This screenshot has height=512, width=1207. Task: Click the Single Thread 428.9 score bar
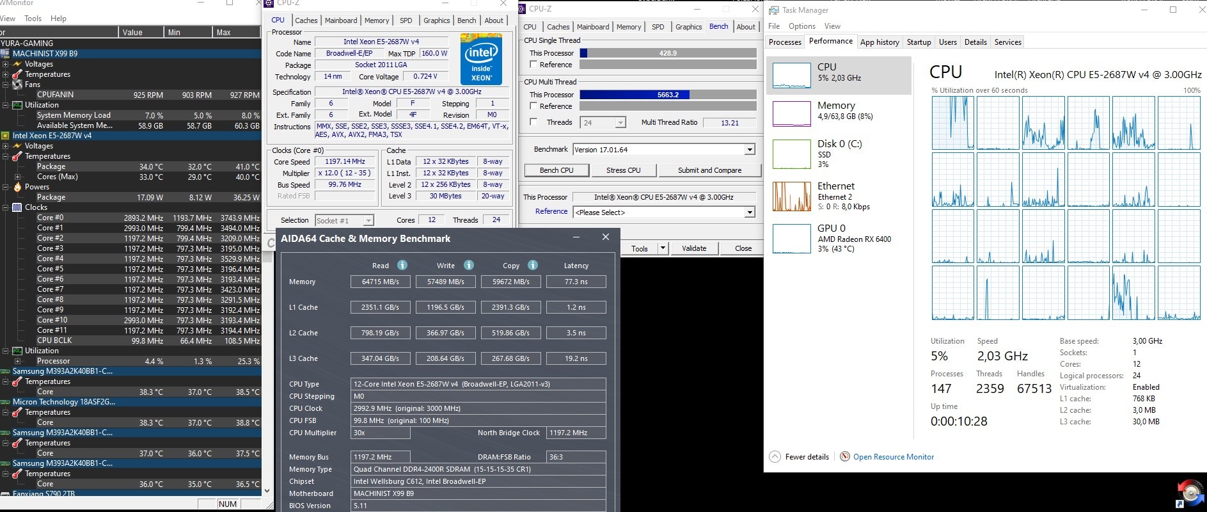(x=667, y=53)
